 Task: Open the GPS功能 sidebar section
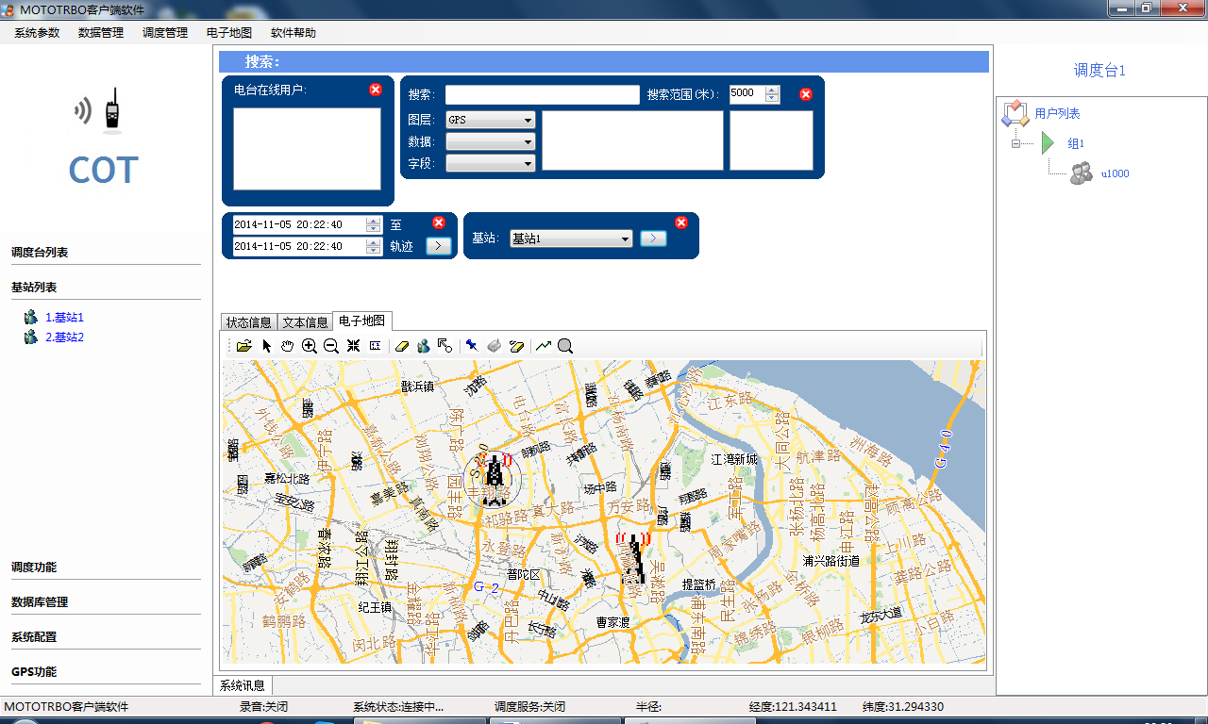click(34, 672)
